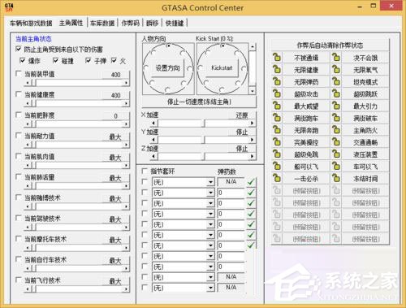Image resolution: width=406 pixels, height=308 pixels.
Task: Open the 瞬移 tab
Action: point(152,23)
